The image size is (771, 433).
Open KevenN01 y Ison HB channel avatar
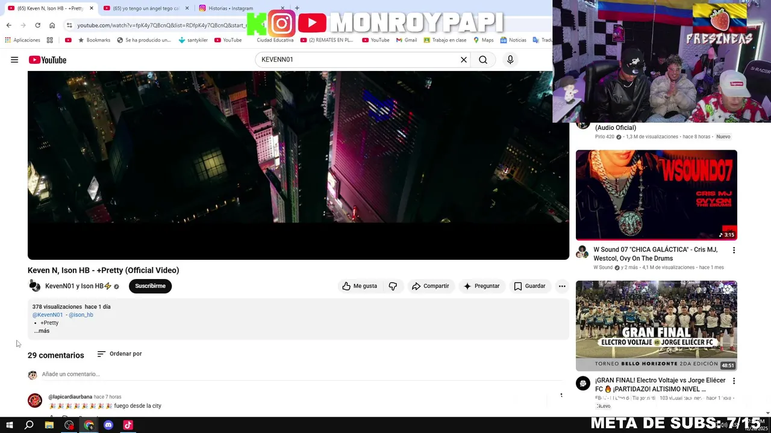coord(35,286)
